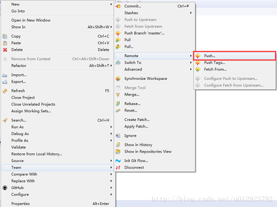Click the Paste clipboard icon
The image size is (277, 207).
5,43
